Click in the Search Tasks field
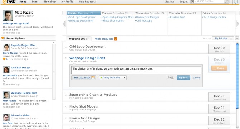The image size is (240, 129). click(210, 1)
